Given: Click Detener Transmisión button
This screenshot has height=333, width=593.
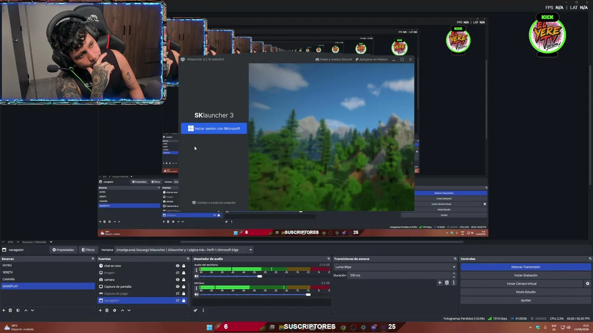Looking at the screenshot, I should 526,267.
